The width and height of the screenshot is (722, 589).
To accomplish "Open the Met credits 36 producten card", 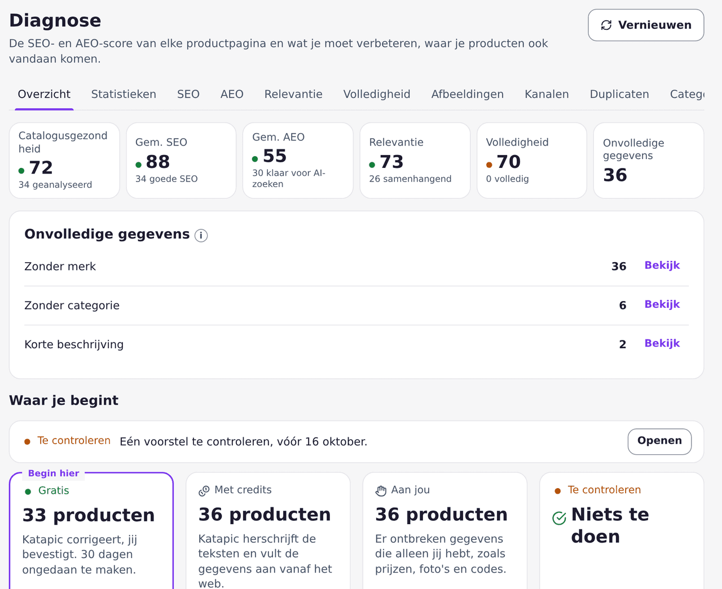I will click(x=268, y=530).
